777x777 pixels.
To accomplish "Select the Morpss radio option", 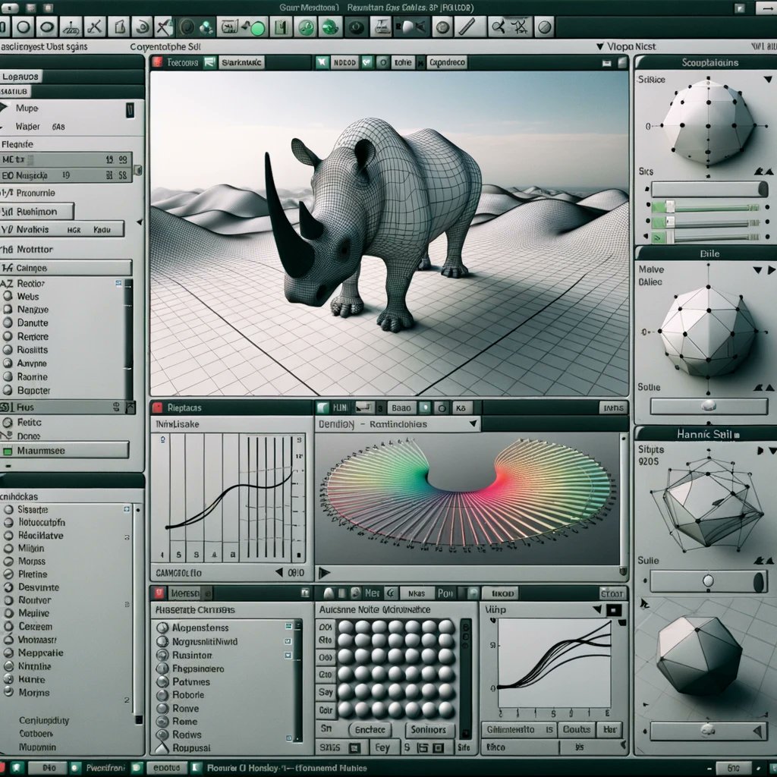I will pyautogui.click(x=8, y=562).
